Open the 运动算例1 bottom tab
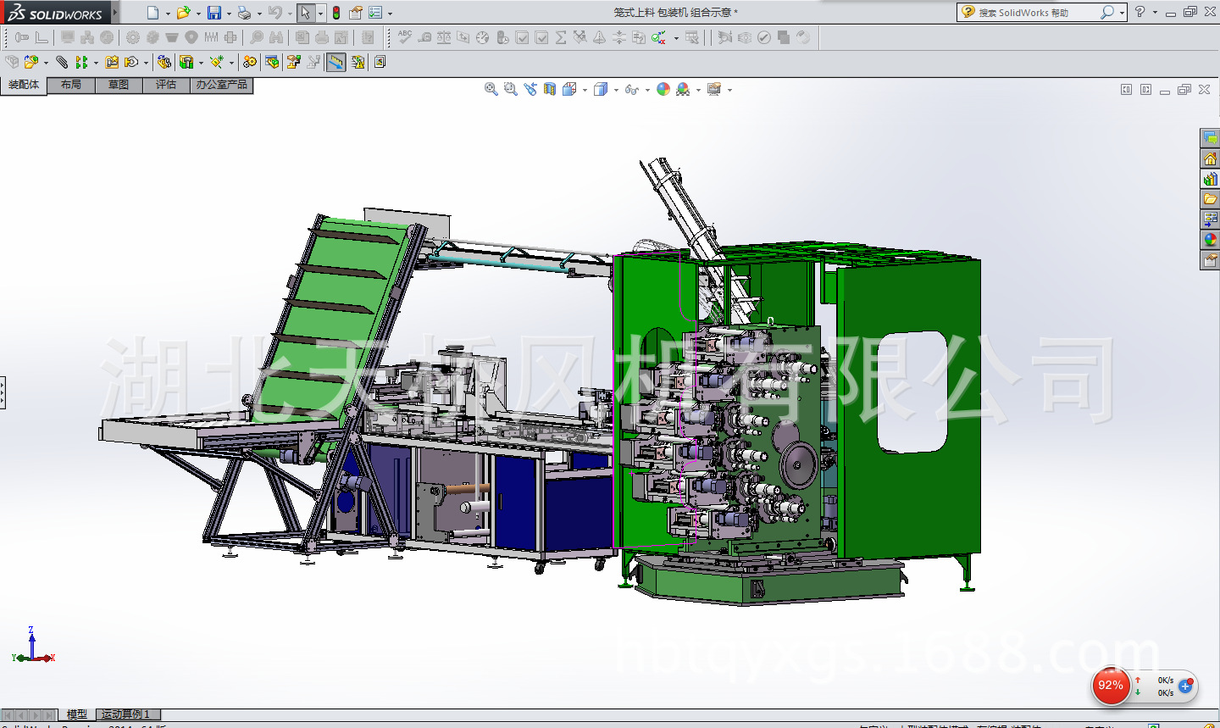Viewport: 1220px width, 728px height. coord(126,714)
